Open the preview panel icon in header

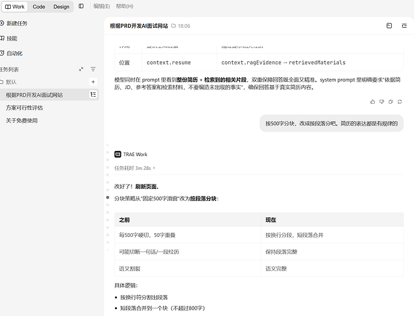[x=389, y=26]
